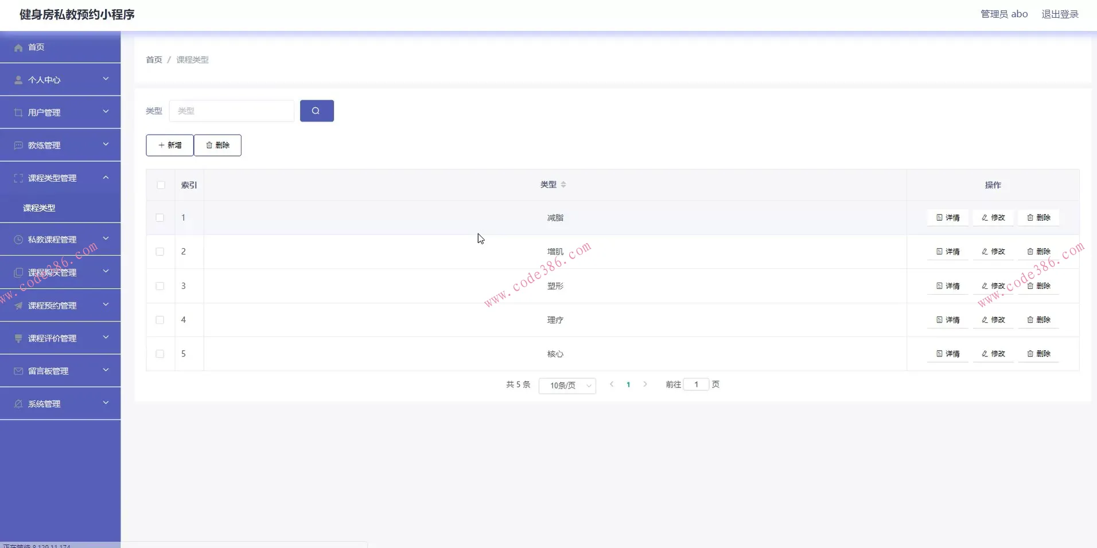The image size is (1097, 548).
Task: Check the checkbox for the 塑形 row
Action: (160, 286)
